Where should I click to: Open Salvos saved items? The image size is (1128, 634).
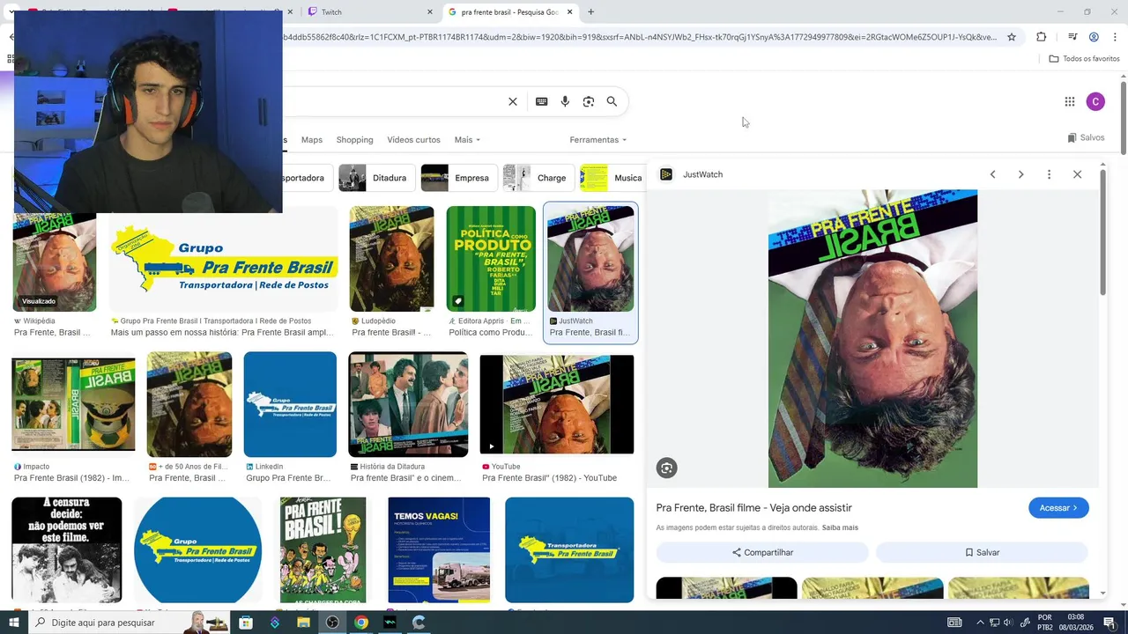point(1086,137)
